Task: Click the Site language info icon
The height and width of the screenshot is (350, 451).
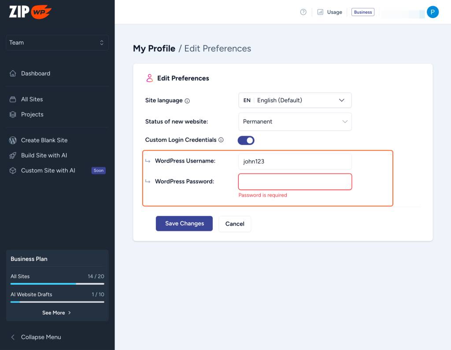Action: coord(187,101)
